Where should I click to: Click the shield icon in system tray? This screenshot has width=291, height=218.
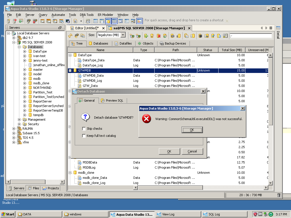pyautogui.click(x=255, y=214)
